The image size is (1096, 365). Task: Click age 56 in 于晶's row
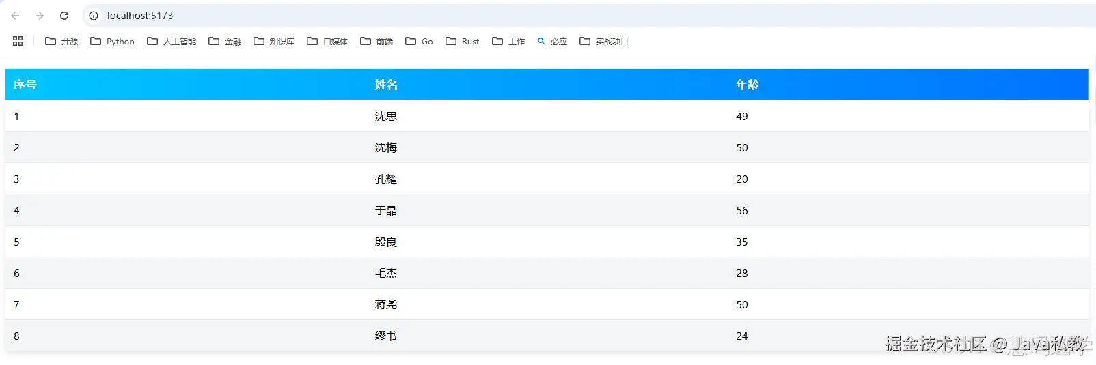(742, 211)
